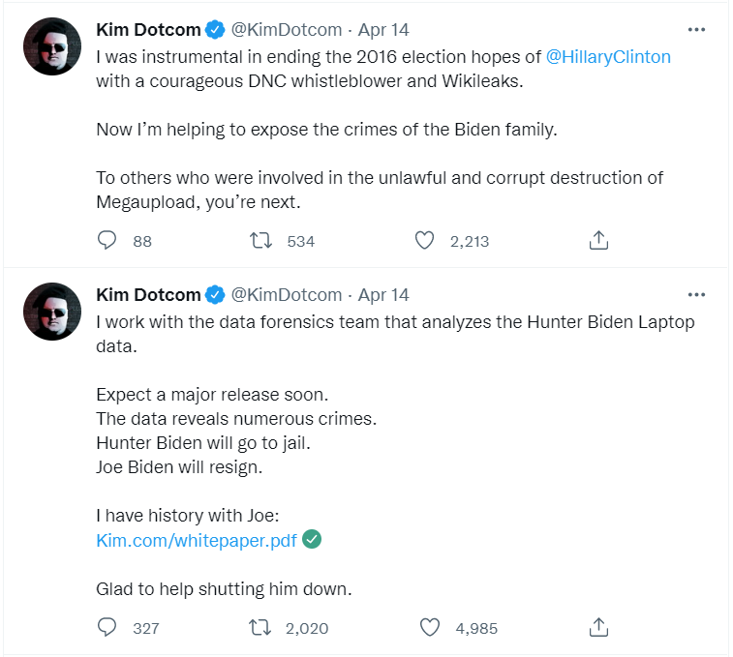Click the verified badge on first tweet
The width and height of the screenshot is (733, 657).
click(215, 30)
